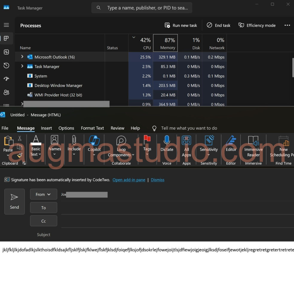Image resolution: width=294 pixels, height=306 pixels.
Task: Open App history in Task Manager sidebar
Action: pyautogui.click(x=6, y=65)
